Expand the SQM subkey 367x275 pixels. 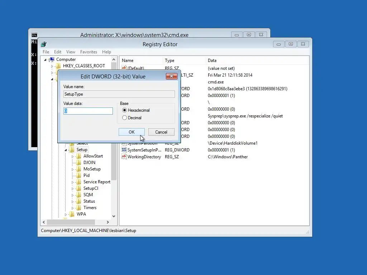tap(72, 195)
